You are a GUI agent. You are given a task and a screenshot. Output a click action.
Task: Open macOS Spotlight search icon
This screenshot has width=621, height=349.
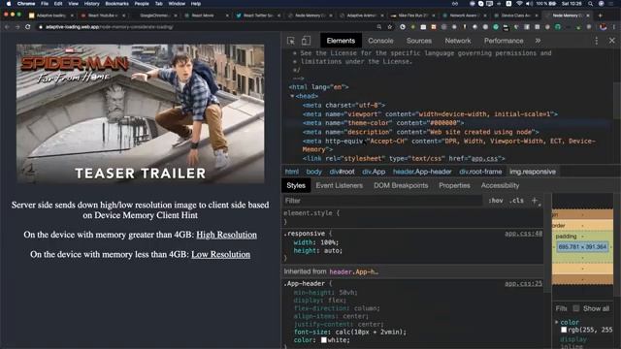[591, 4]
